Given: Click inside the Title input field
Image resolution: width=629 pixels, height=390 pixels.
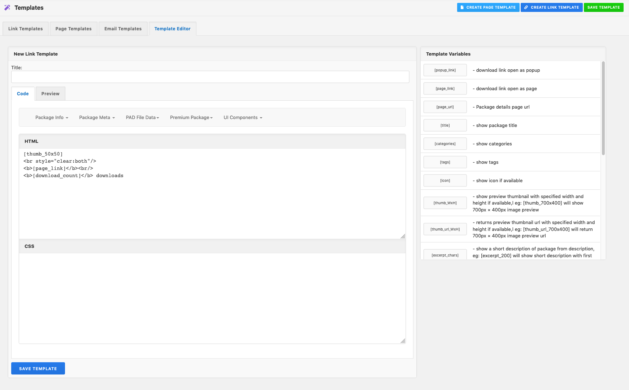Looking at the screenshot, I should [209, 77].
